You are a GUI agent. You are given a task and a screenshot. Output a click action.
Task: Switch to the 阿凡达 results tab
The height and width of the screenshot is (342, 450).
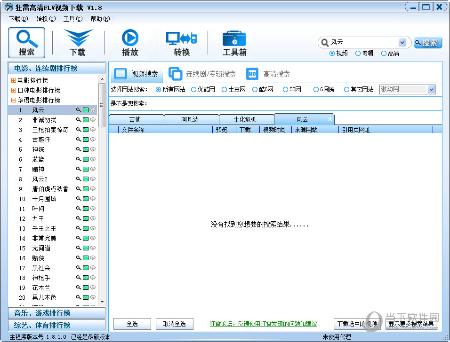point(192,119)
